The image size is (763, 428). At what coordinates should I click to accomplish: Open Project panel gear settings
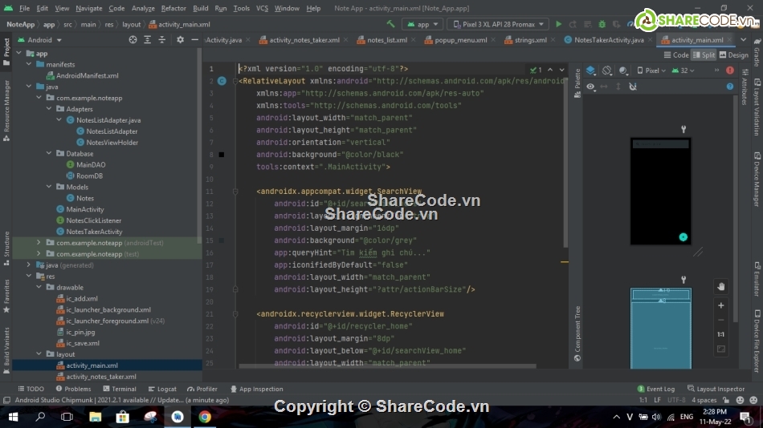180,39
